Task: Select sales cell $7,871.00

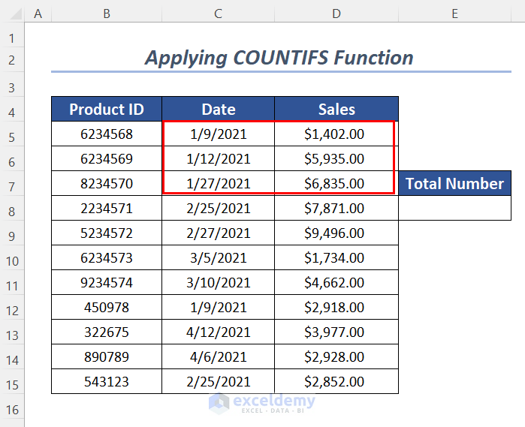Action: coord(336,208)
